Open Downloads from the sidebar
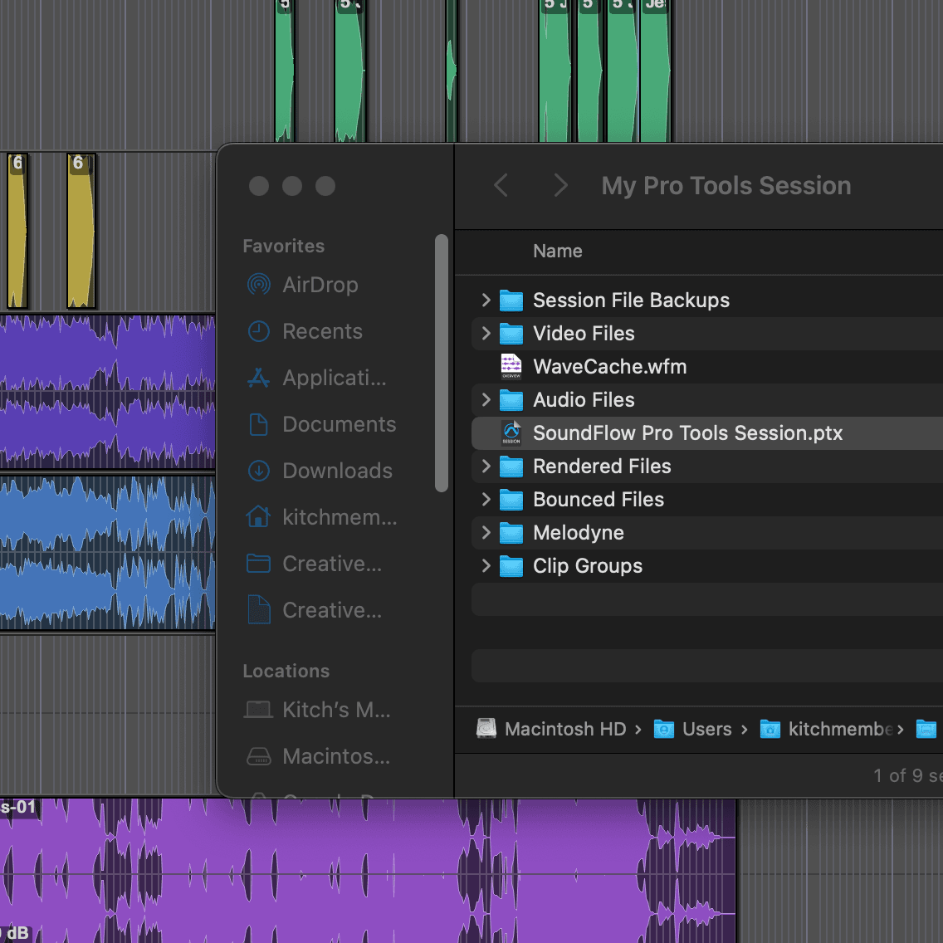This screenshot has height=943, width=943. point(320,471)
